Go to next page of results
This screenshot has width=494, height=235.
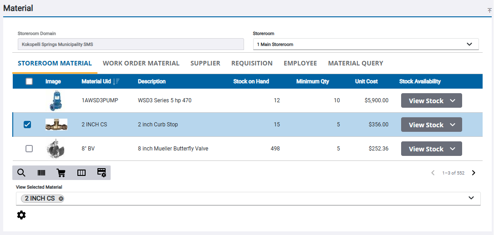pyautogui.click(x=474, y=173)
